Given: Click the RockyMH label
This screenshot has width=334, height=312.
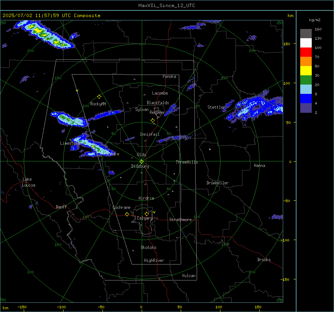Looking at the screenshot, I should (x=98, y=104).
